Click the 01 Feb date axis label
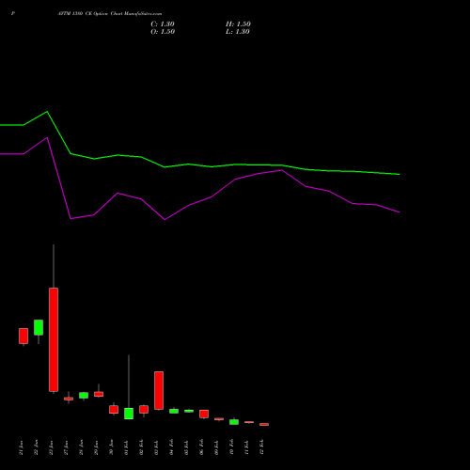The height and width of the screenshot is (470, 470). [126, 447]
